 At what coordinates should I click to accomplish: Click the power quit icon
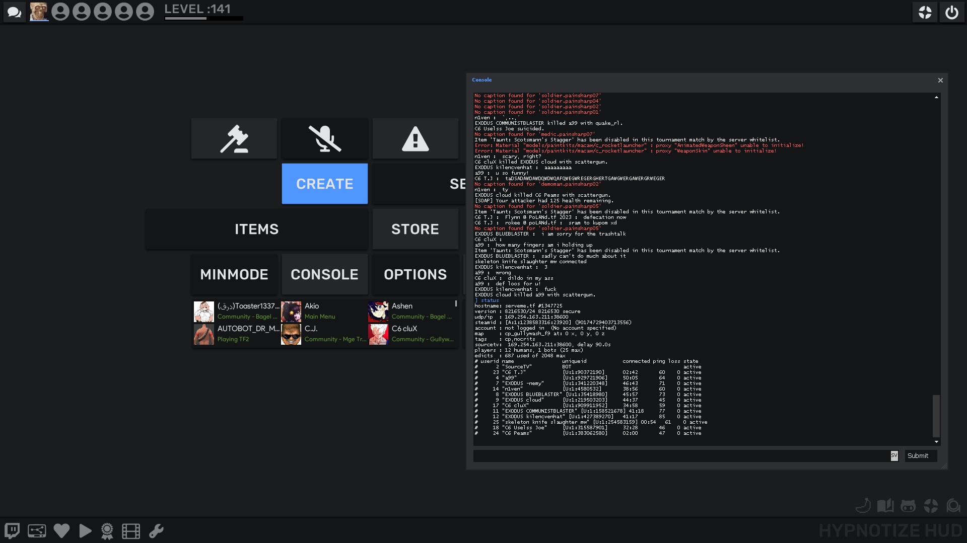click(x=951, y=12)
